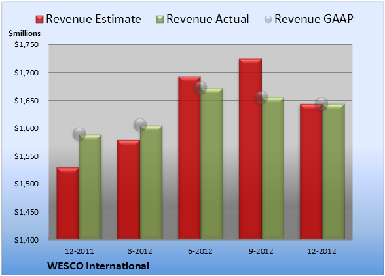Click the '$1,650' axis value
The height and width of the screenshot is (276, 385).
tap(26, 101)
